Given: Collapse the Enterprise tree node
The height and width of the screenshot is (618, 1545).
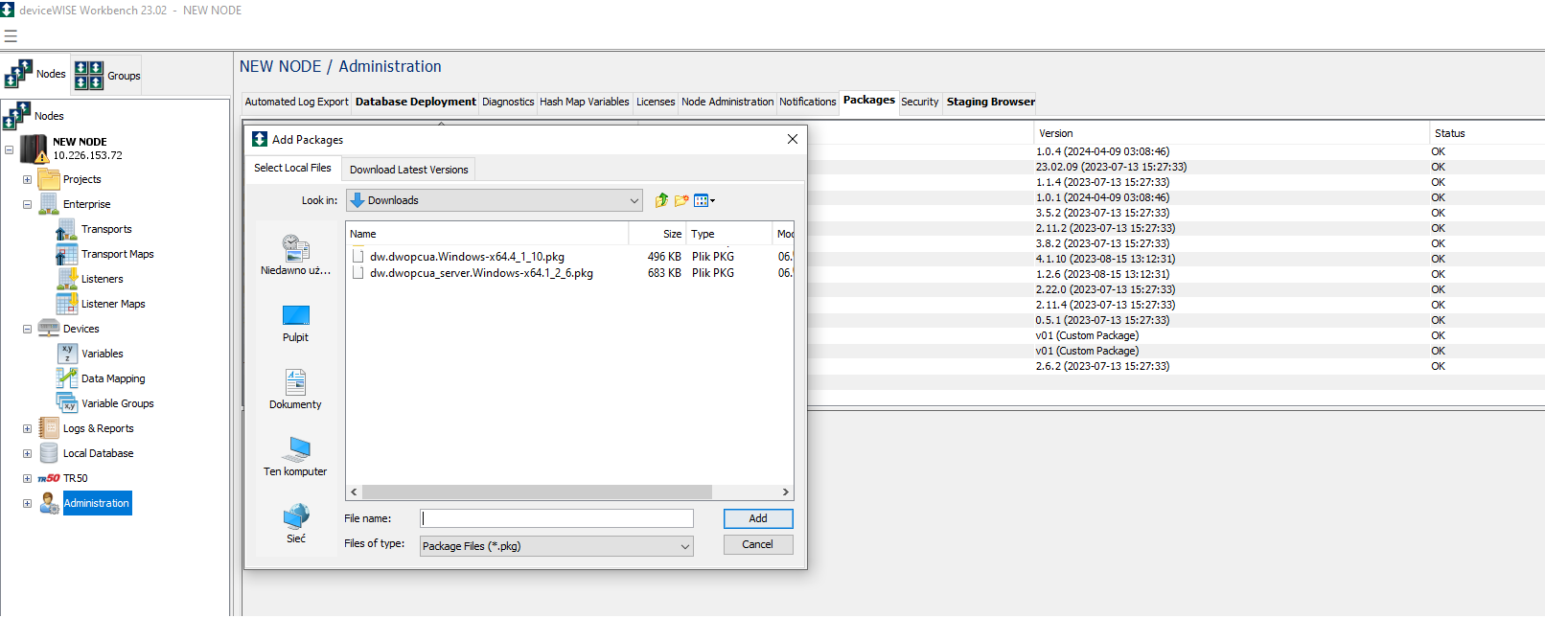Looking at the screenshot, I should tap(27, 204).
